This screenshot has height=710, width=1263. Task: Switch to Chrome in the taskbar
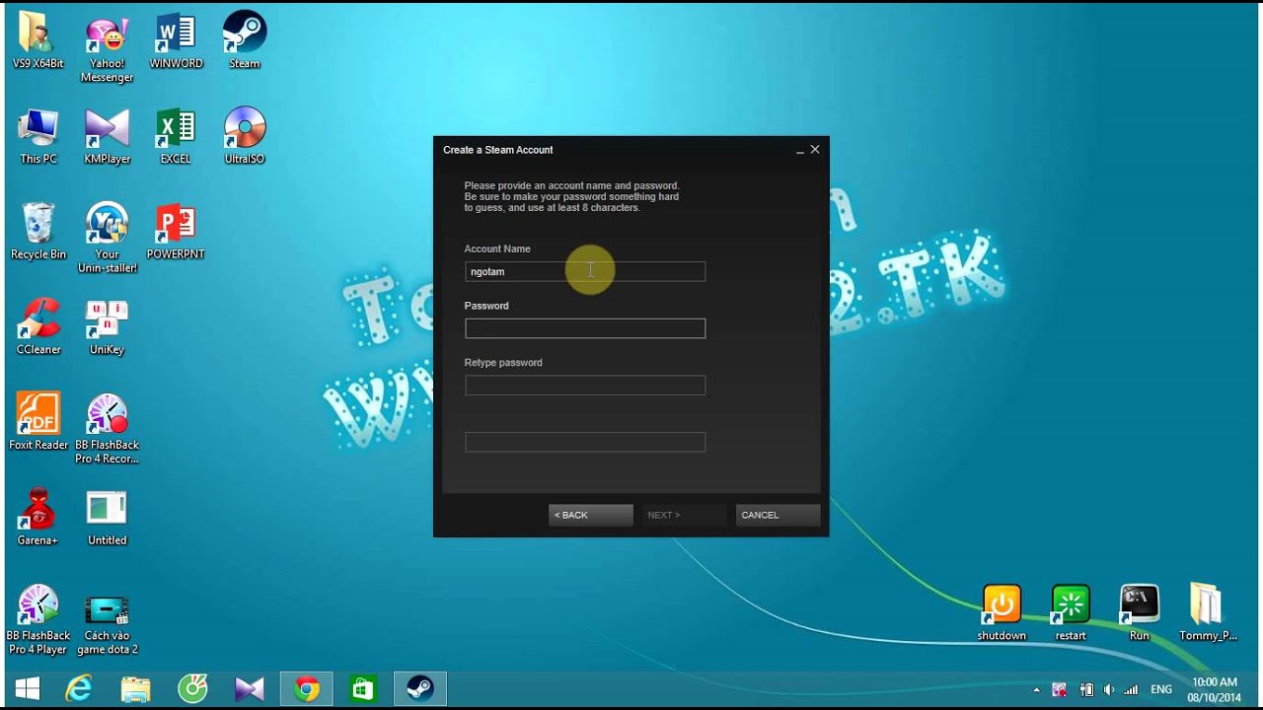(x=307, y=688)
